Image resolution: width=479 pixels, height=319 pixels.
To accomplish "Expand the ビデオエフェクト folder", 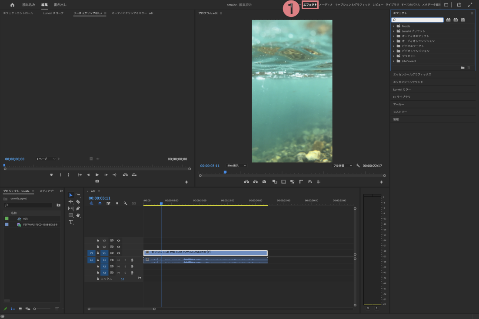I will (393, 46).
